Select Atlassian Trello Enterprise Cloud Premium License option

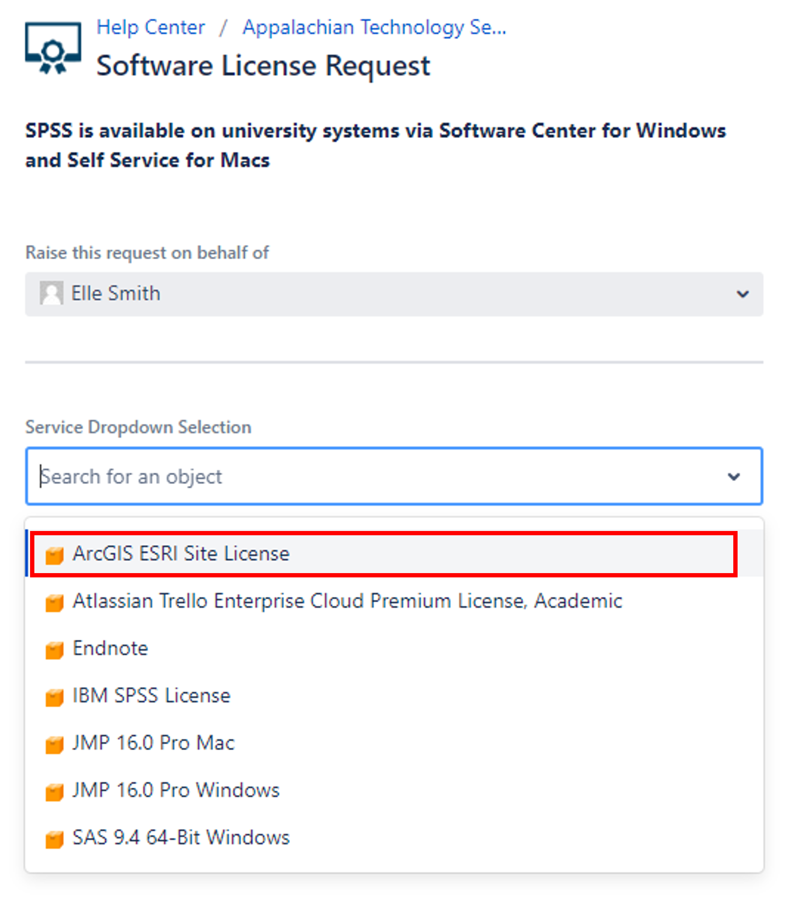394,601
